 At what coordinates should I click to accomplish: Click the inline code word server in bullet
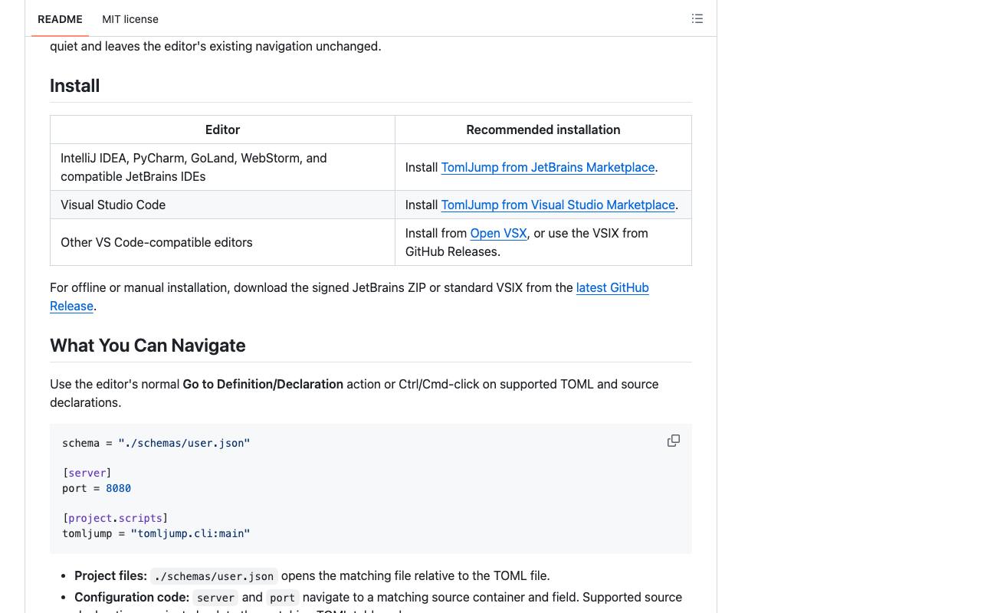tap(215, 598)
